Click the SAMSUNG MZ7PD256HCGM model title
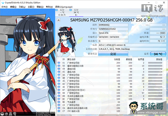 [x=111, y=20]
